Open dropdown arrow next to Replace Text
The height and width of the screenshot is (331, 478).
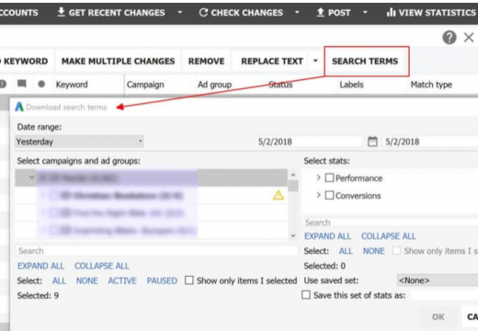pyautogui.click(x=315, y=61)
